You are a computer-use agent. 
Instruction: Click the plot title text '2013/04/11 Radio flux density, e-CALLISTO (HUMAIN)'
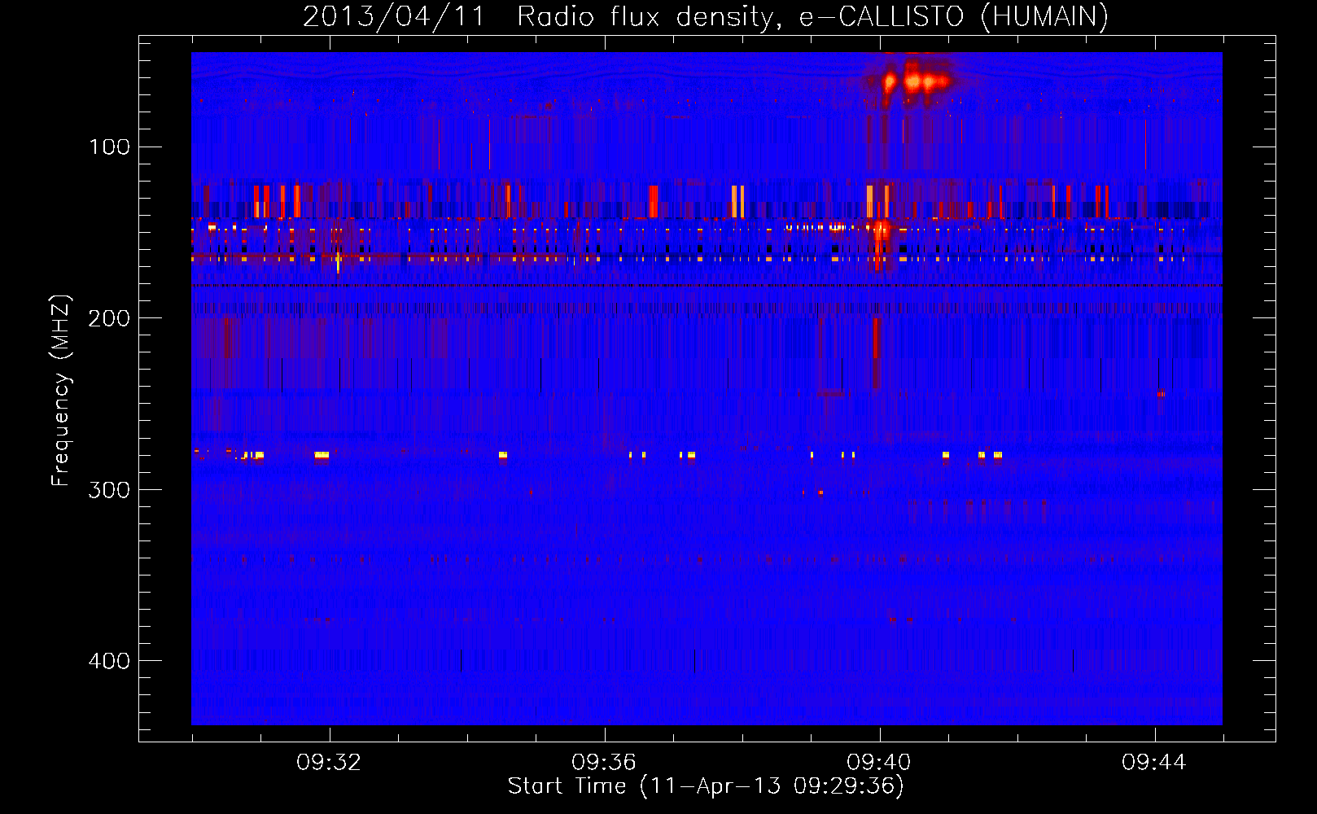(706, 16)
